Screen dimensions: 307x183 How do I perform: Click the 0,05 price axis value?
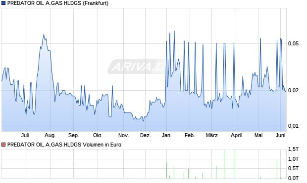(x=293, y=44)
